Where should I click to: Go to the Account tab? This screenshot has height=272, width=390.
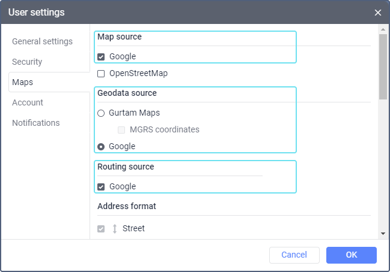point(28,102)
